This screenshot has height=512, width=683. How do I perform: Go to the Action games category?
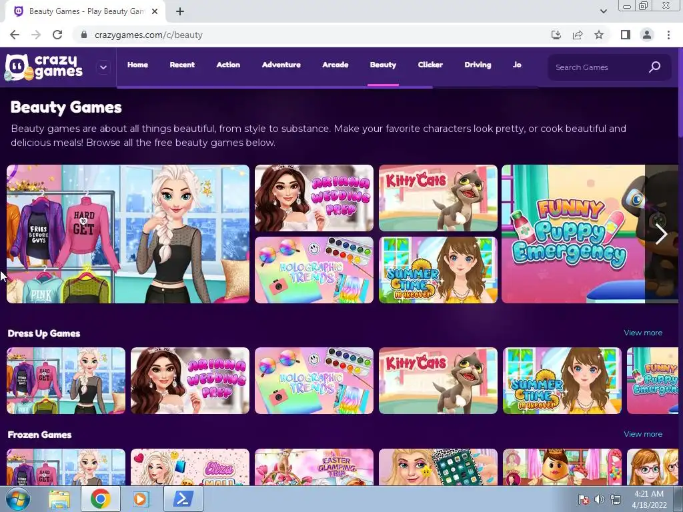pyautogui.click(x=228, y=65)
